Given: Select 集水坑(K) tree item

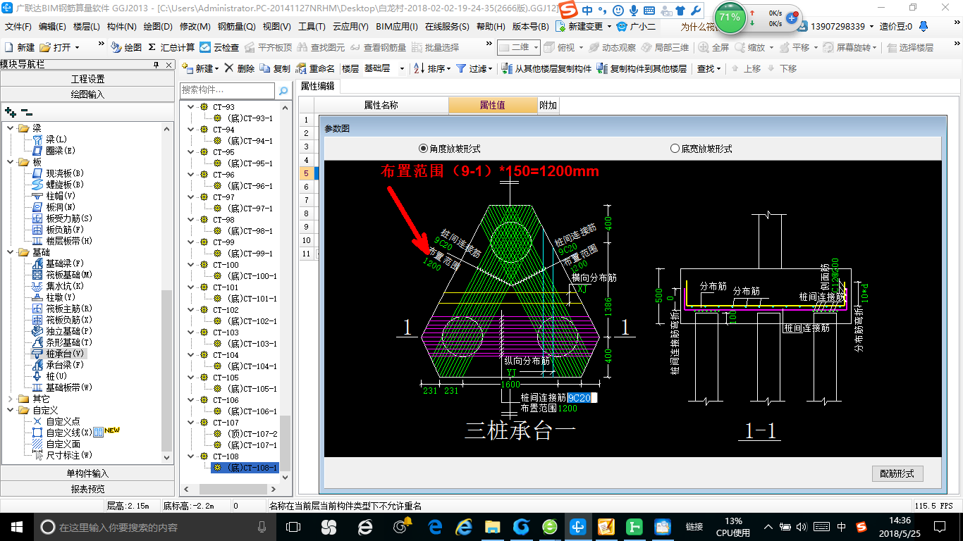Looking at the screenshot, I should 65,286.
